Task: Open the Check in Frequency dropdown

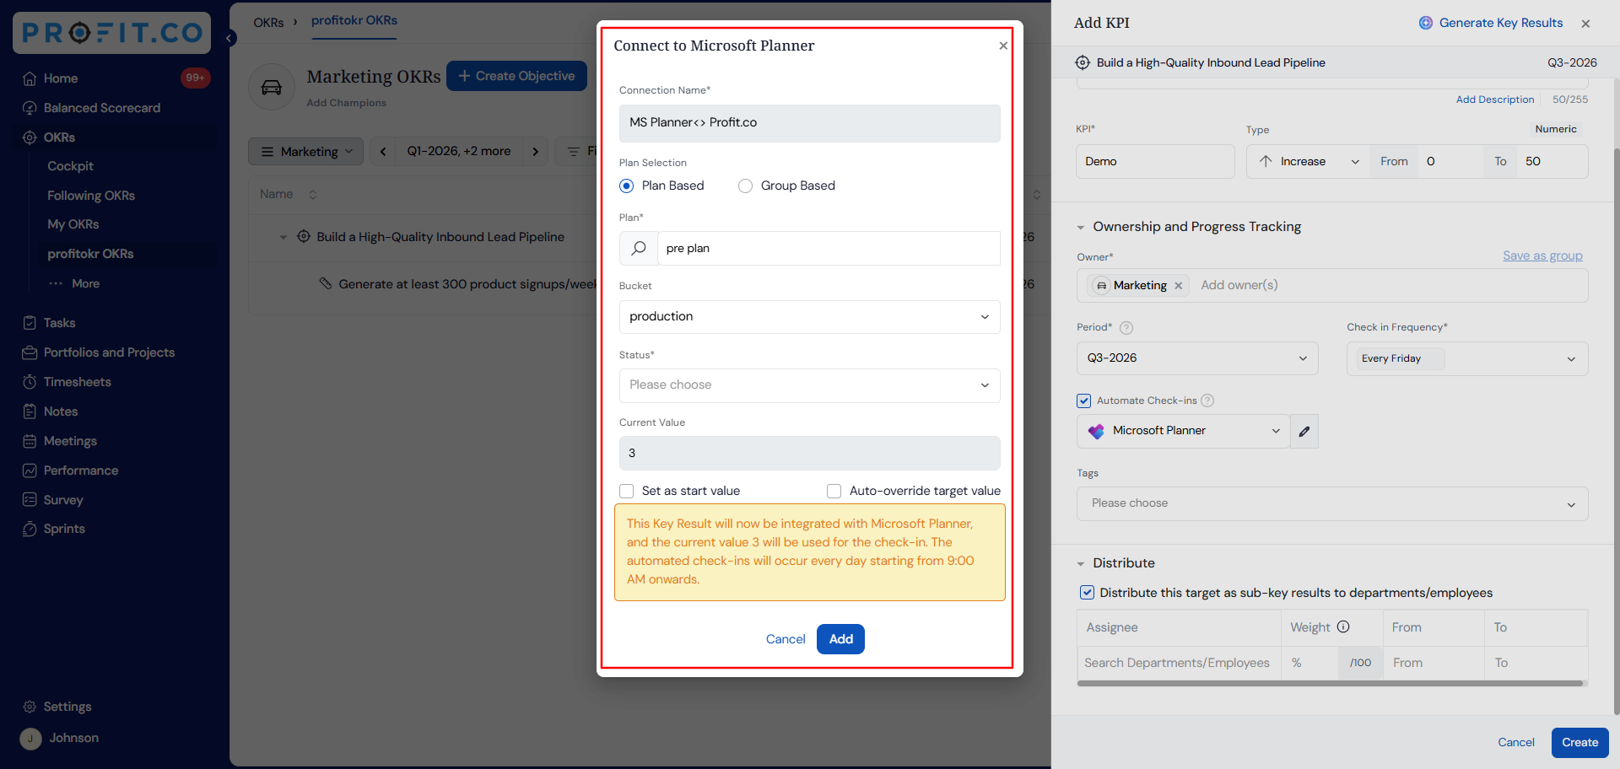Action: click(1467, 358)
